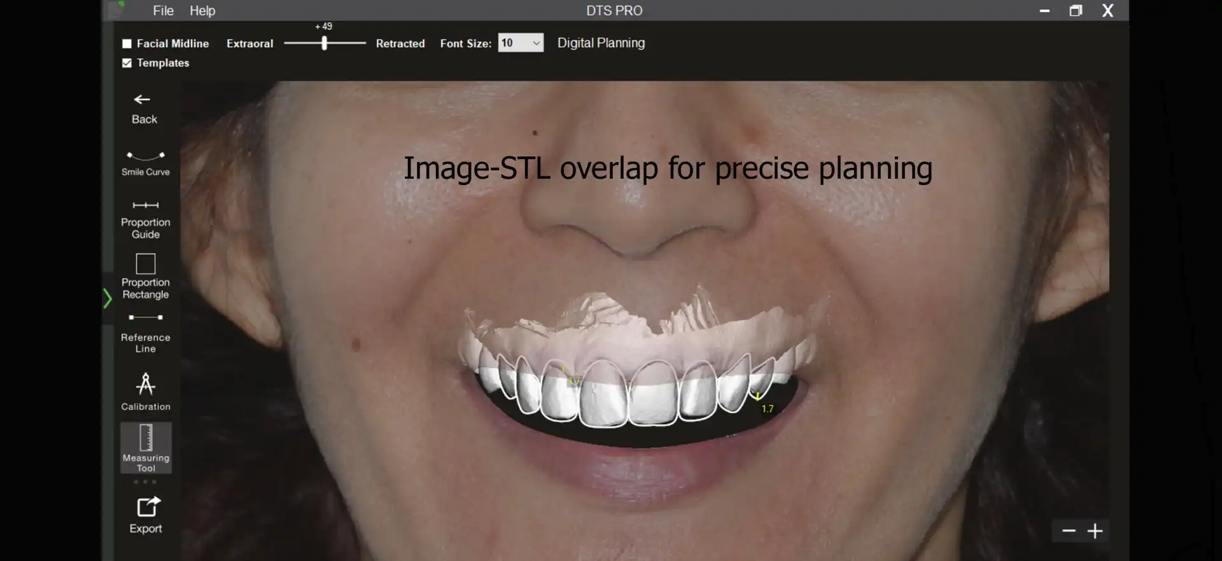Open the Font Size dropdown

click(521, 43)
